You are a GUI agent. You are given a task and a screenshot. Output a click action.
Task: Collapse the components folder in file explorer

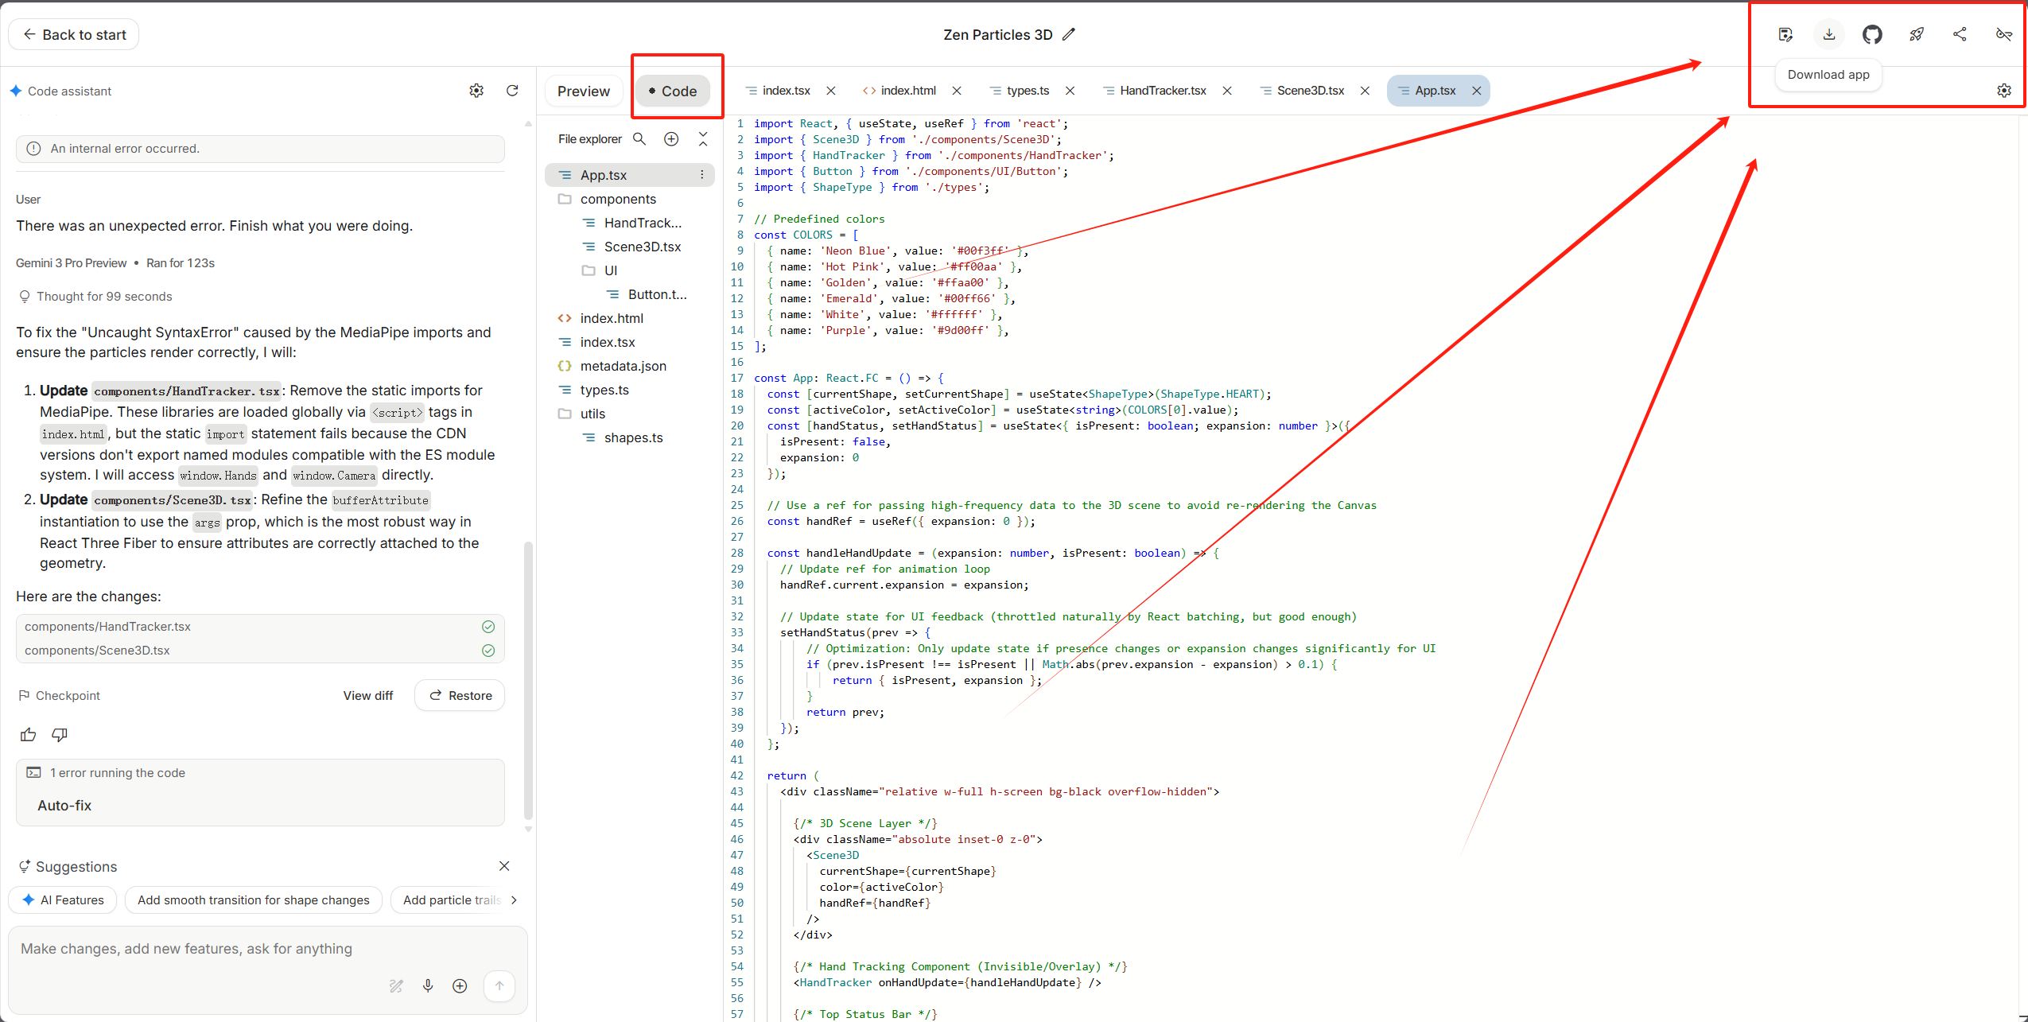click(x=617, y=199)
